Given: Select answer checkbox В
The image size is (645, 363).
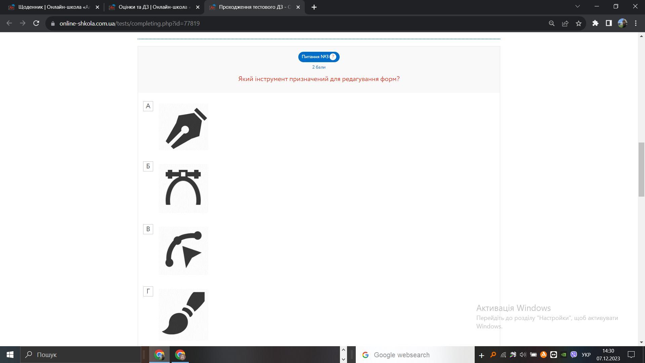Looking at the screenshot, I should pyautogui.click(x=148, y=229).
